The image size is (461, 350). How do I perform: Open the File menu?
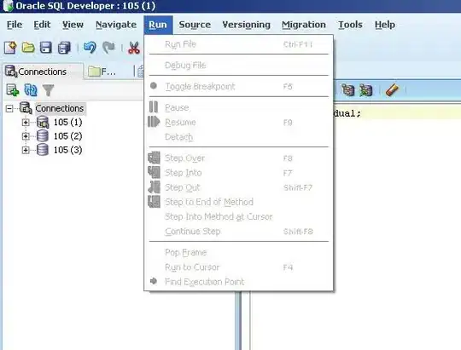[15, 25]
